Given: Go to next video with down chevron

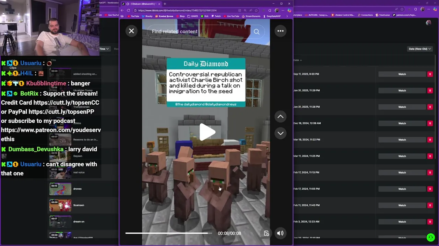Looking at the screenshot, I should 281,133.
